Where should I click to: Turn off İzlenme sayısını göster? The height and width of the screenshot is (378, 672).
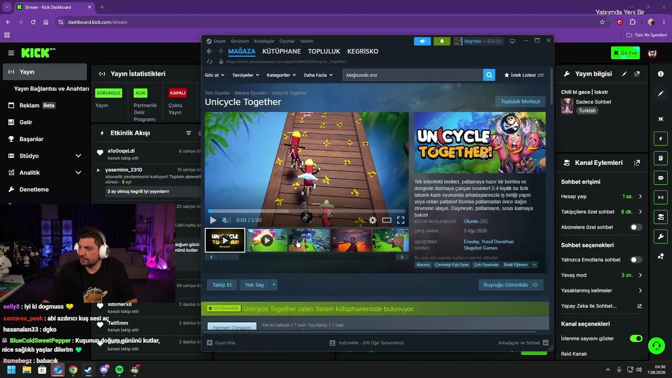pyautogui.click(x=636, y=339)
